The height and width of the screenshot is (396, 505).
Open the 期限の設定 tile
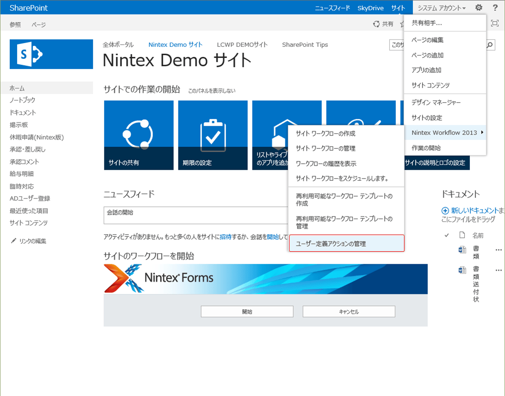point(213,135)
